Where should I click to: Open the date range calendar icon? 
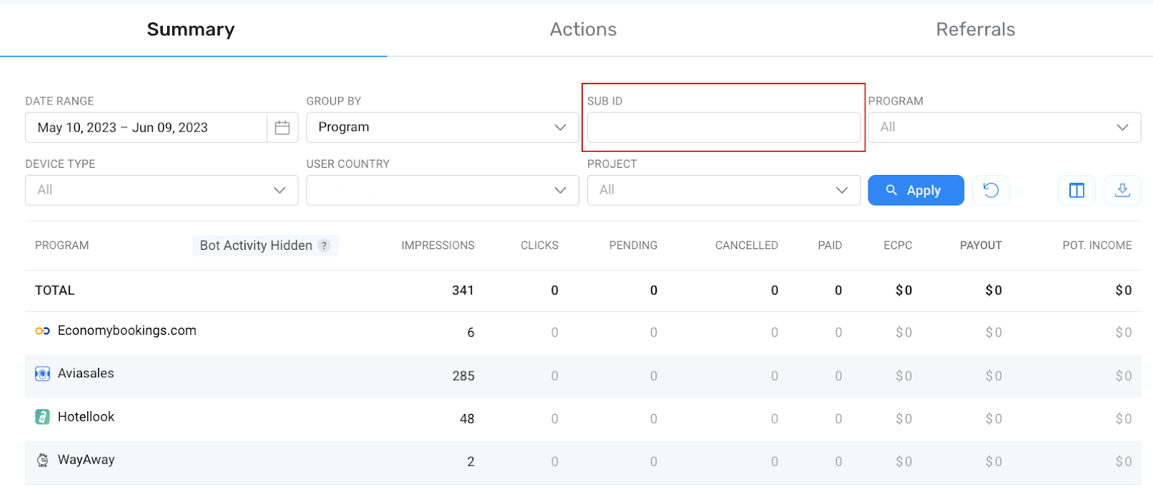282,127
